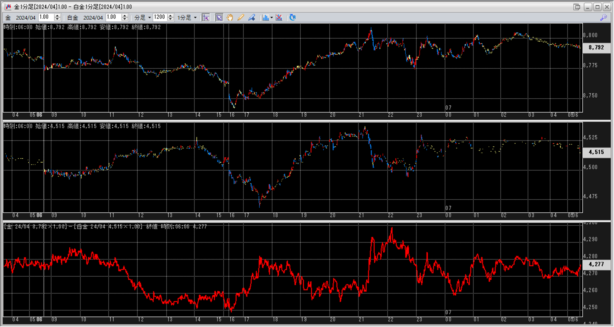Activate the hand pan tool
Viewport: 614px width, 327px height.
(x=230, y=17)
